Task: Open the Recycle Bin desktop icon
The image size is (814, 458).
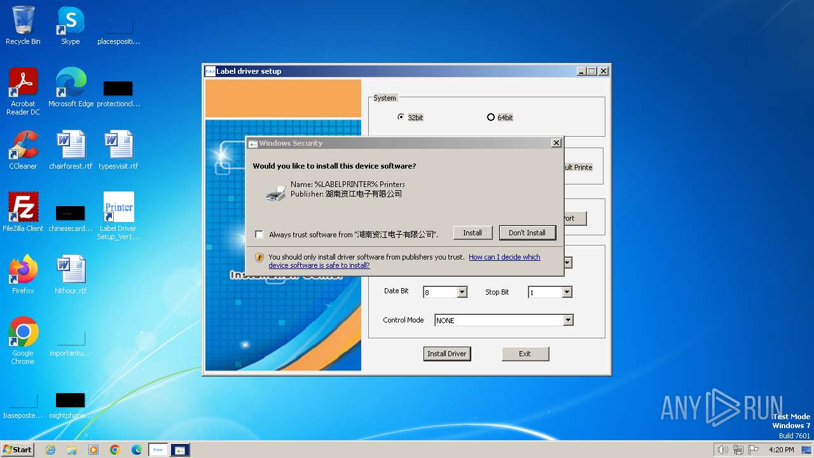Action: (x=23, y=25)
